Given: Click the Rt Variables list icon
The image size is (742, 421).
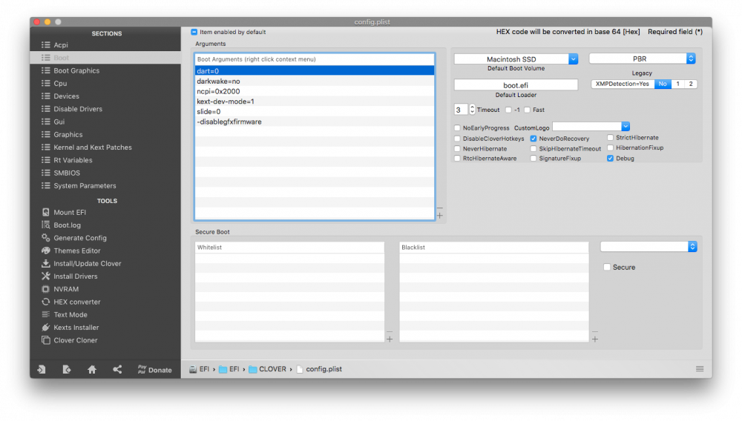Looking at the screenshot, I should 45,159.
